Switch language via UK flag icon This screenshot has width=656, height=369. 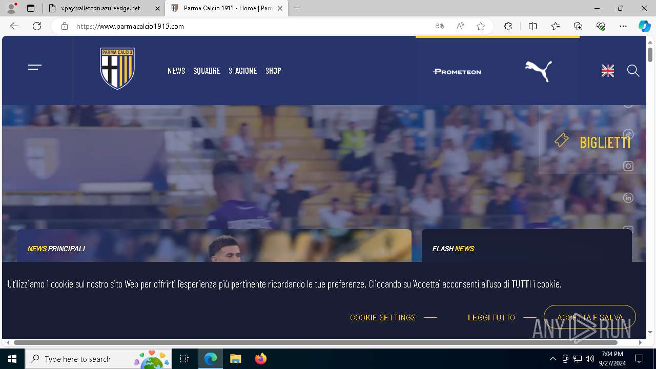tap(608, 71)
